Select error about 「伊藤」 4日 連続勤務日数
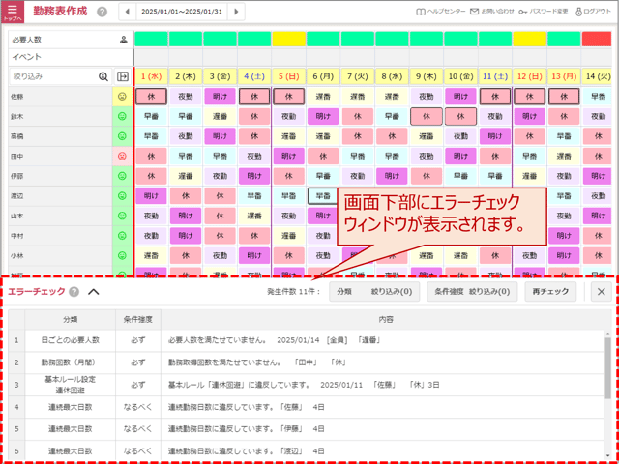The image size is (619, 464). [307, 429]
